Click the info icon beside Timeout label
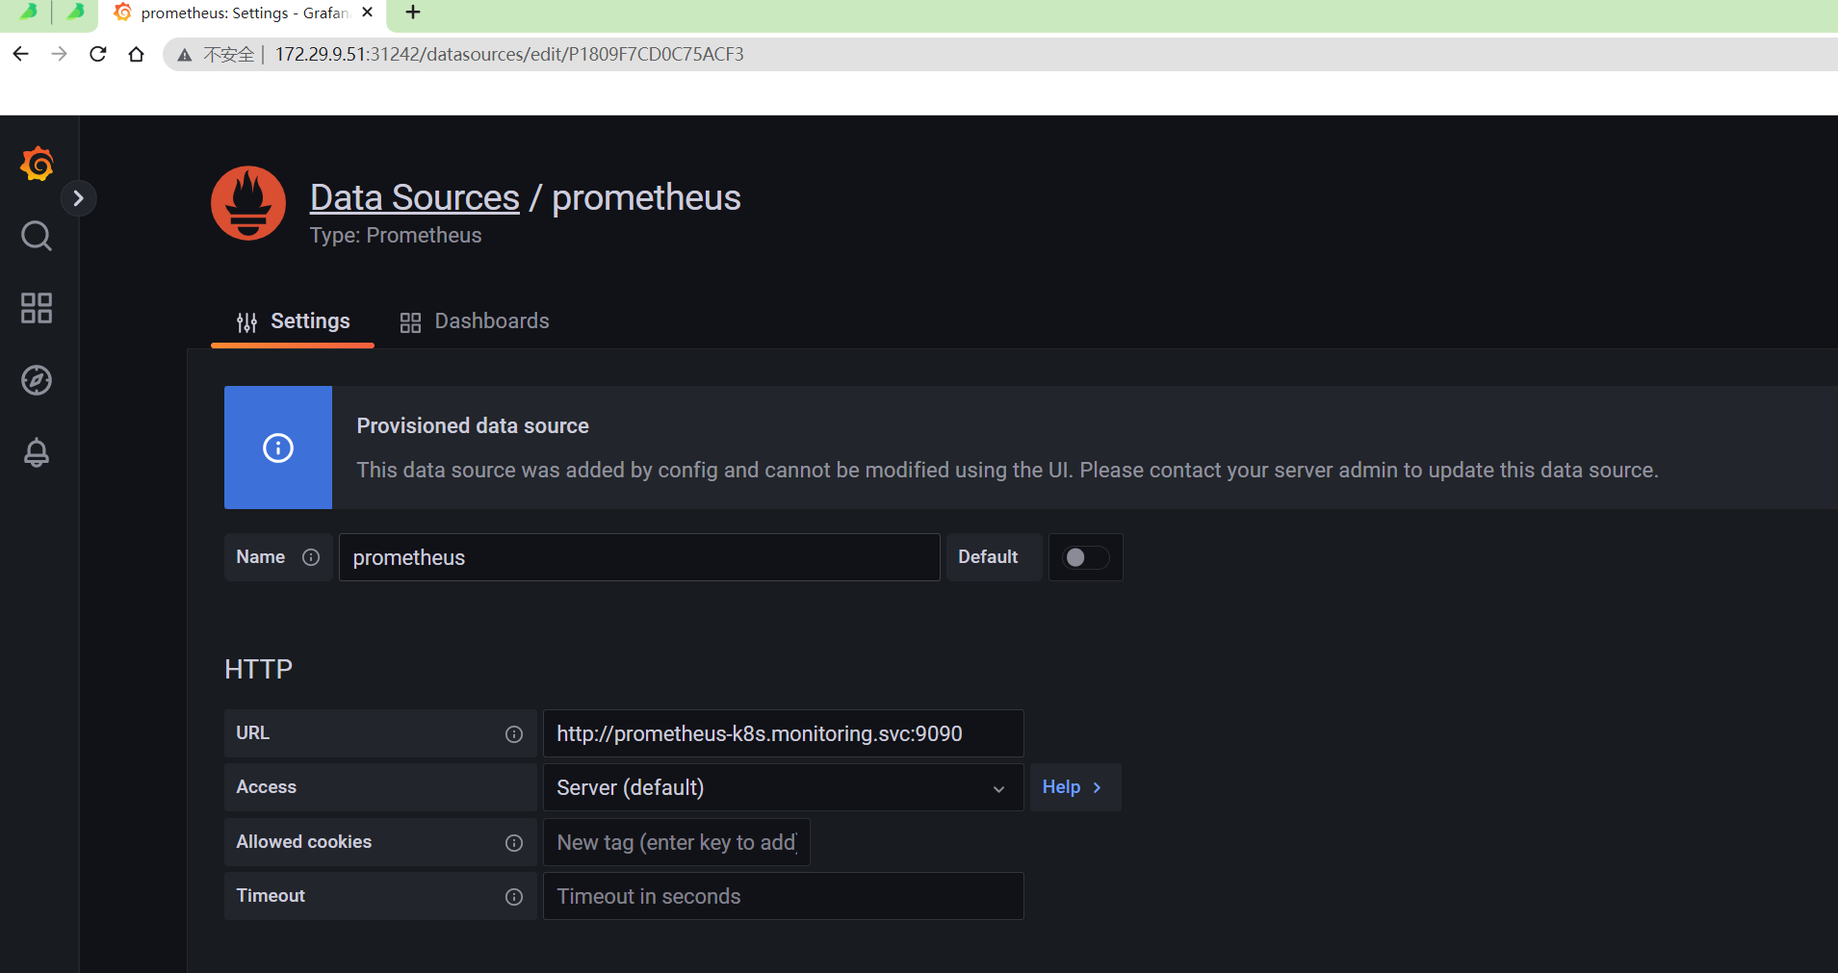Viewport: 1838px width, 973px height. point(514,897)
